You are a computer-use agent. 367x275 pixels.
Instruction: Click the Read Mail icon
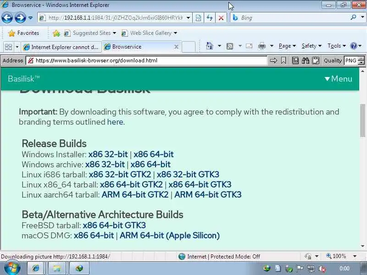(249, 46)
